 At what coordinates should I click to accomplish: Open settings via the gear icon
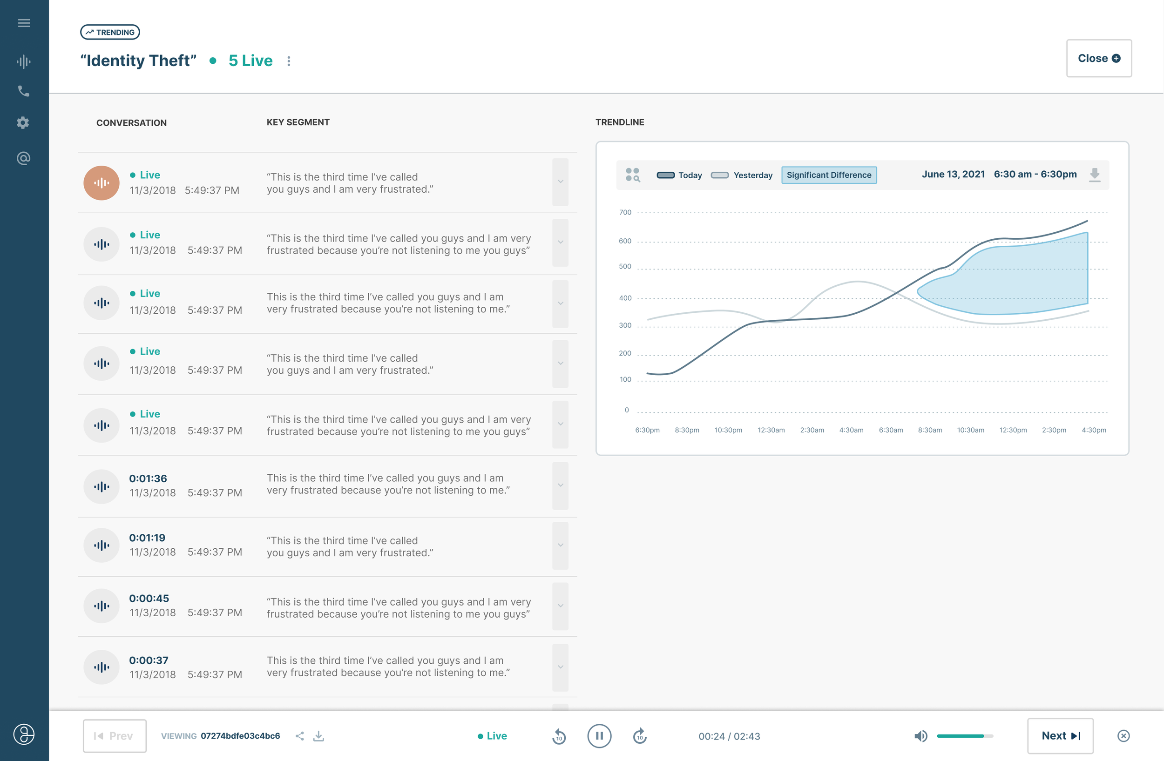[x=23, y=123]
